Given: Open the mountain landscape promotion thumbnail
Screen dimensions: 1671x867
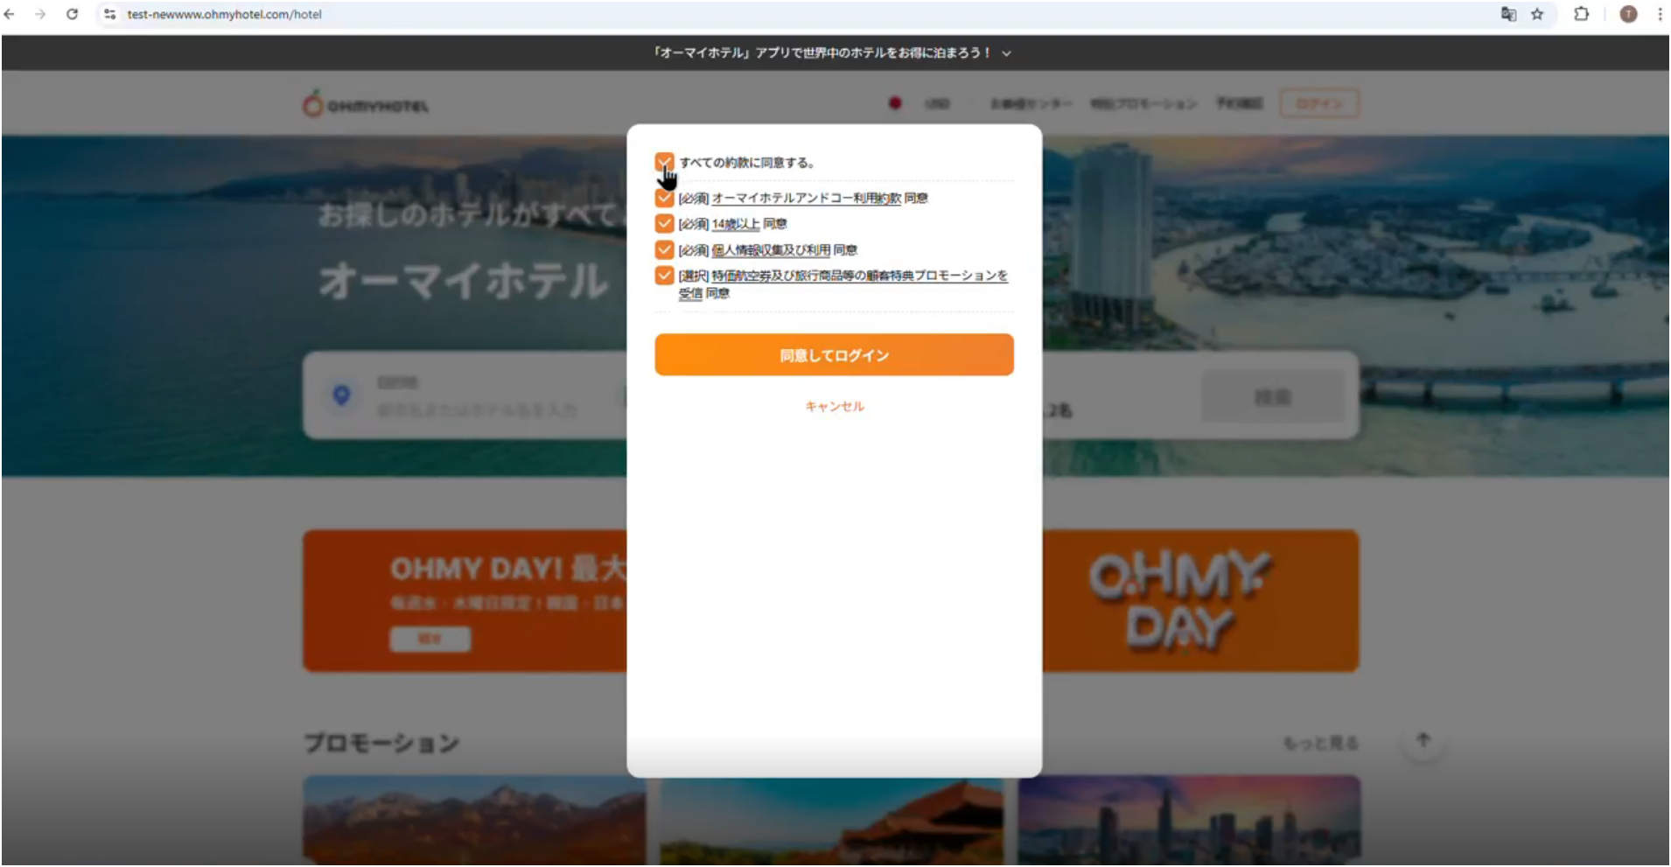Looking at the screenshot, I should [x=474, y=821].
